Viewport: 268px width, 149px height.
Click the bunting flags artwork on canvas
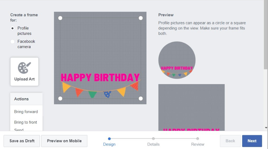coord(100,90)
